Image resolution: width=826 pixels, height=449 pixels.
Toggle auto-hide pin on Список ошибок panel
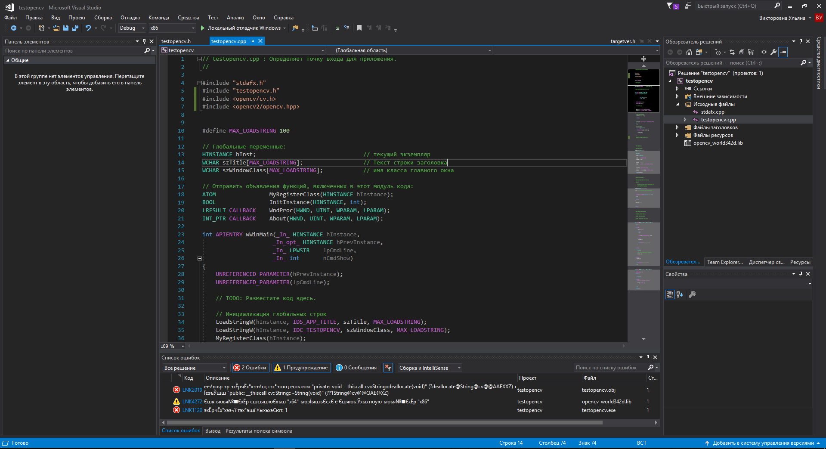click(x=648, y=357)
